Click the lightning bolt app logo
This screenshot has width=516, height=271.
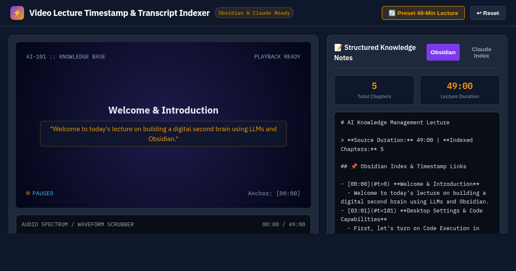tap(17, 13)
